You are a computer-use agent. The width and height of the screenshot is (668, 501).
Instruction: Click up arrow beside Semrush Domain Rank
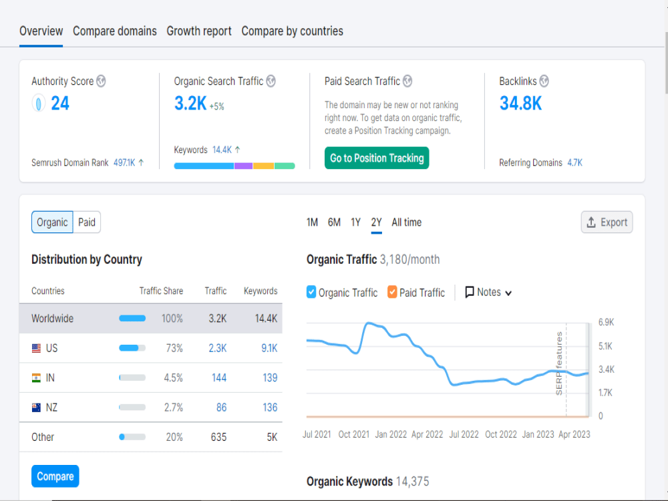[x=141, y=162]
